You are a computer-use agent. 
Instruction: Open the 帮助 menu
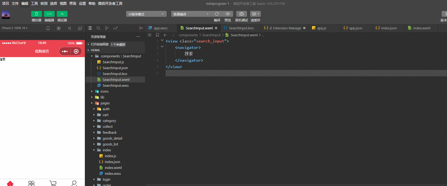92,3
